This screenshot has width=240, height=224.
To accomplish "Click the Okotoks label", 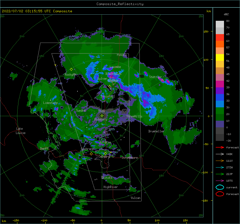I will point(107,178).
